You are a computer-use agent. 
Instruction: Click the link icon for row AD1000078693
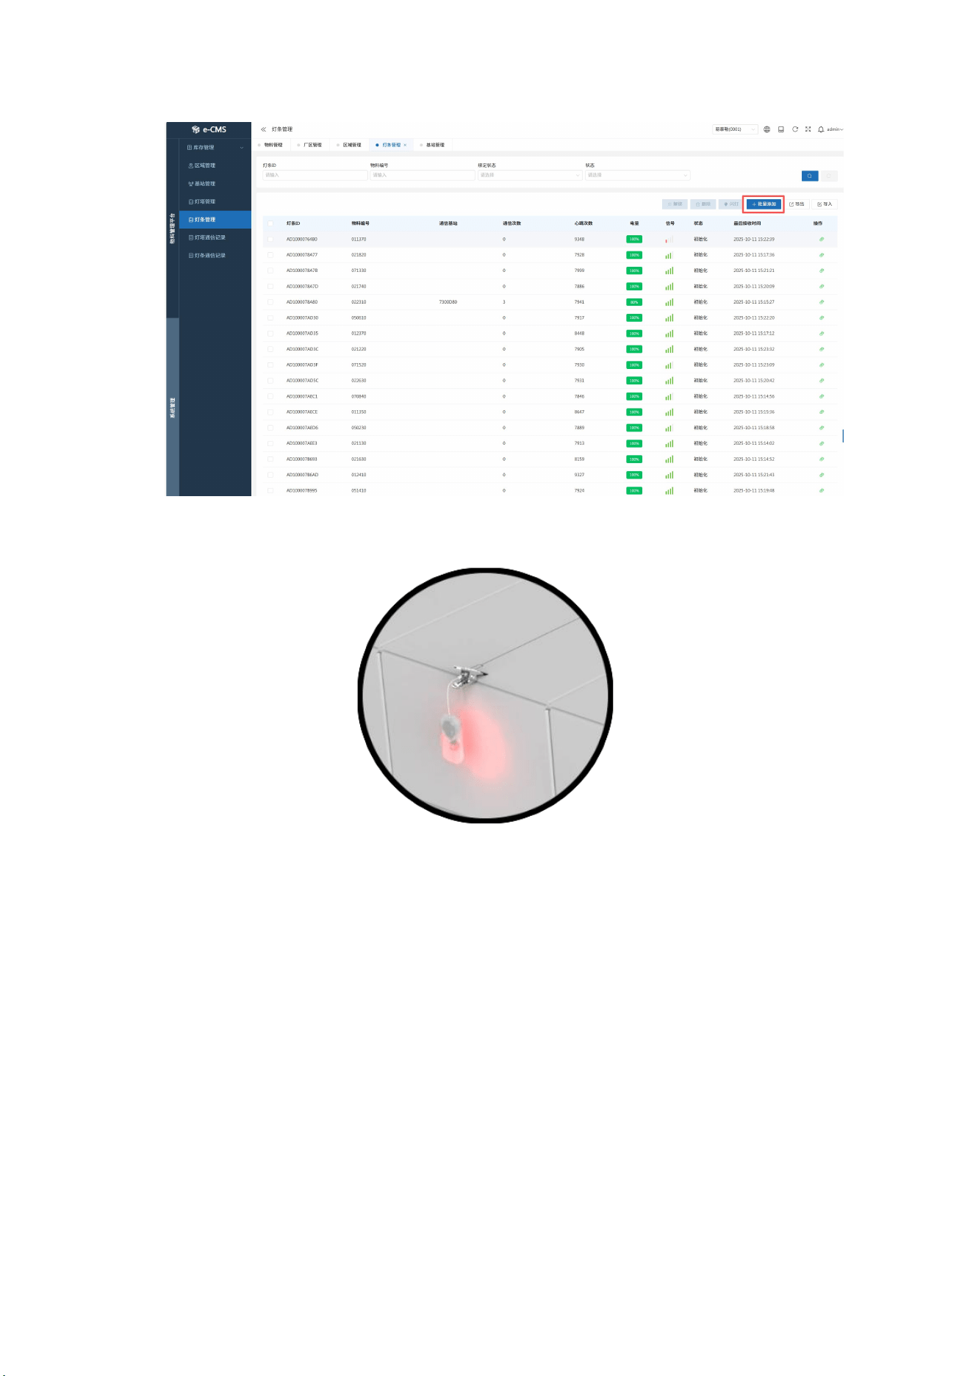821,459
